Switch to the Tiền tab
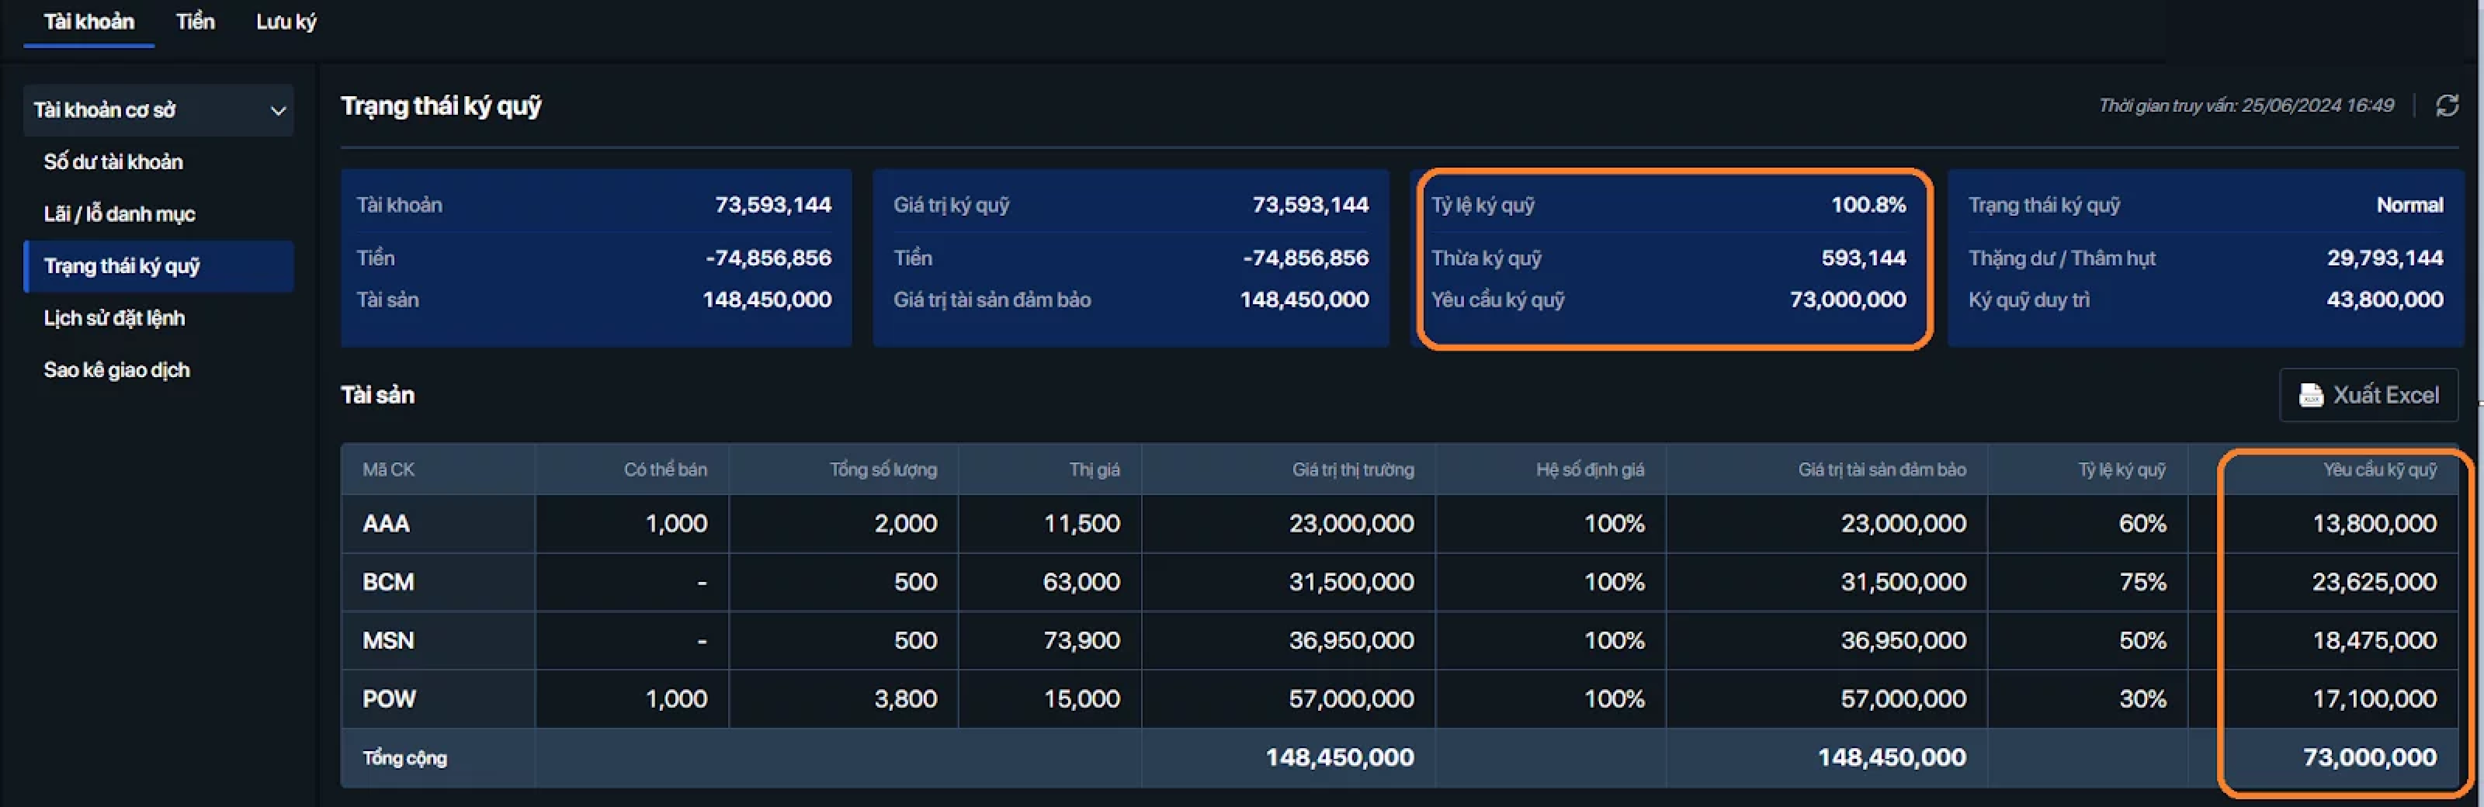 pyautogui.click(x=195, y=21)
